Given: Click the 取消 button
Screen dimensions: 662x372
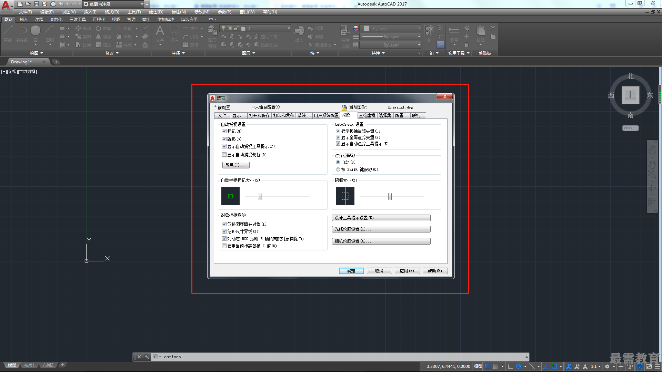Looking at the screenshot, I should click(x=379, y=271).
